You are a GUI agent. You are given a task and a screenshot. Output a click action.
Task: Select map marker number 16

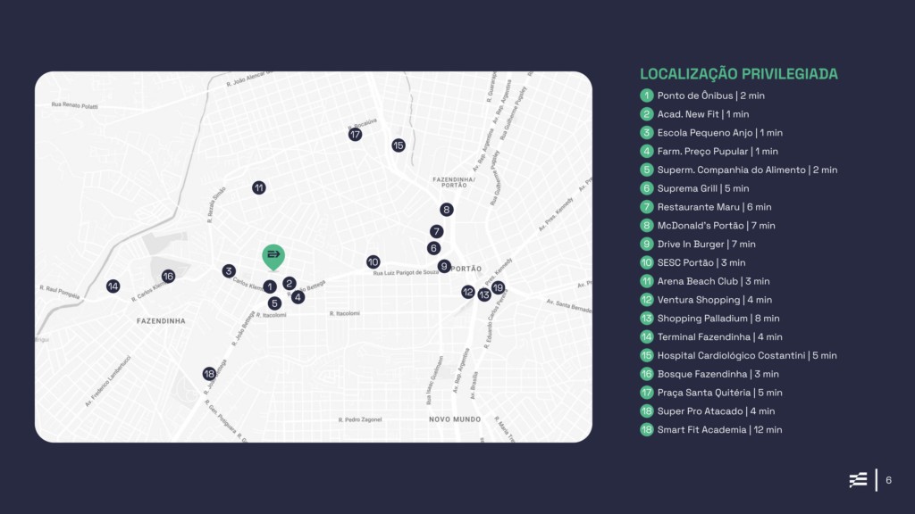168,277
